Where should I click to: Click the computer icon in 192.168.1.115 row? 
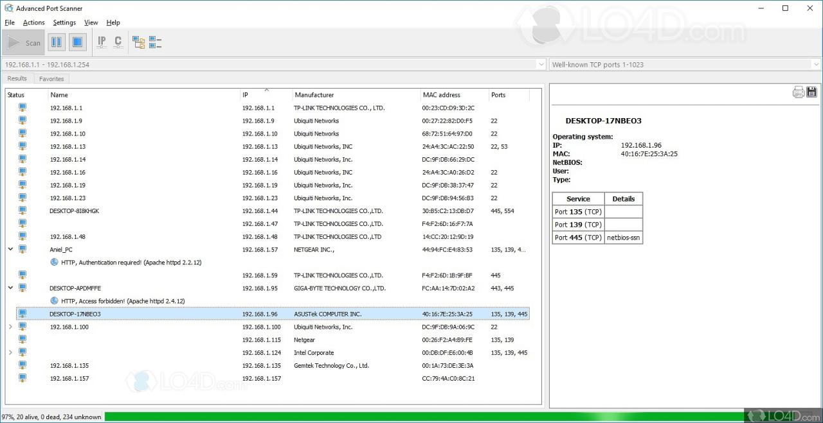[x=23, y=339]
